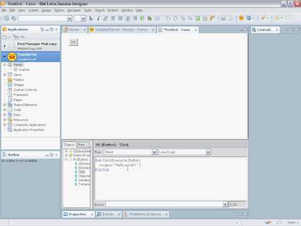This screenshot has height=226, width=301.
Task: Select firsttest form in the navigator
Action: 24,70
